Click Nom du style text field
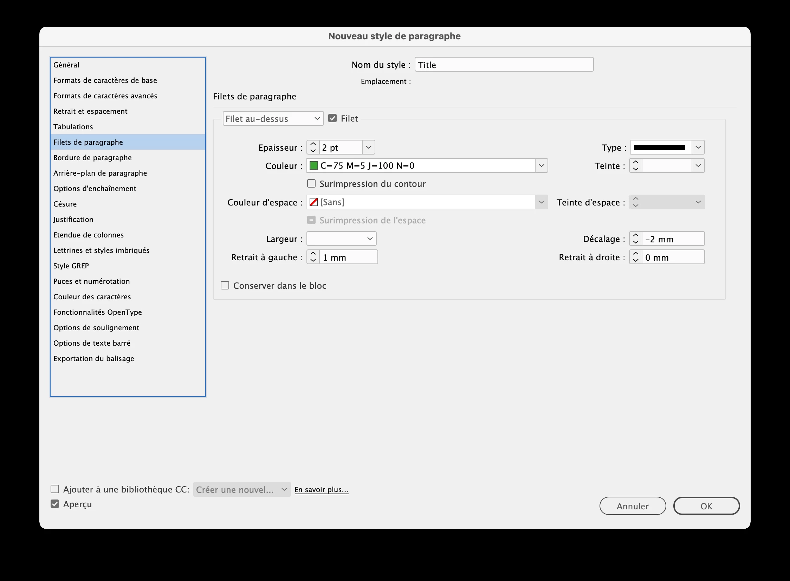Screen dimensions: 790x581 pos(504,65)
